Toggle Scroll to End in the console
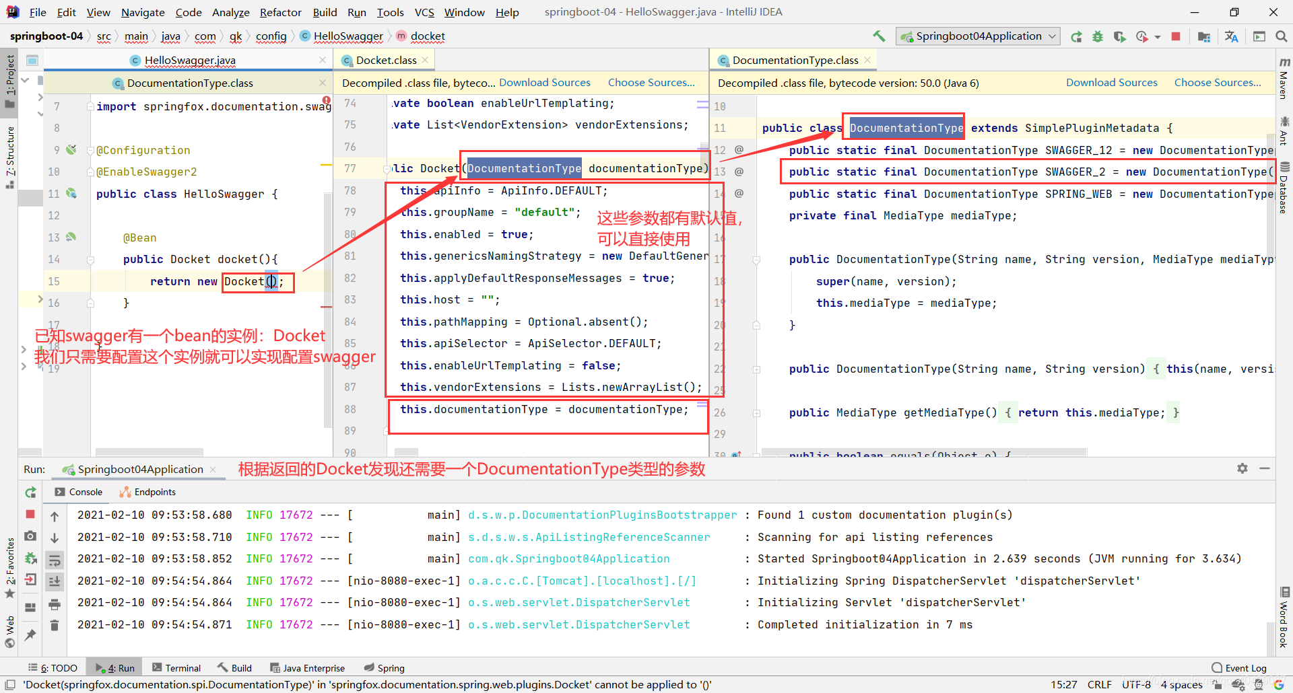Image resolution: width=1293 pixels, height=693 pixels. click(x=55, y=581)
